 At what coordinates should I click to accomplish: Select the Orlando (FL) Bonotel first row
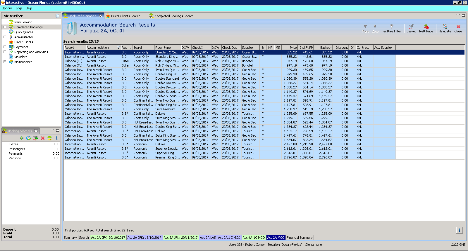tap(175, 61)
